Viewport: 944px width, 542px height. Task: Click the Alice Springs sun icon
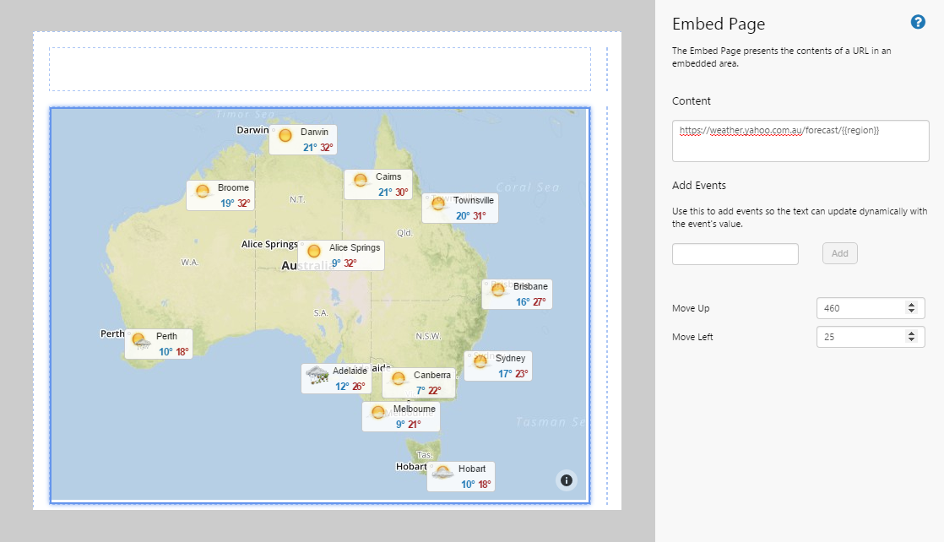[x=313, y=251]
